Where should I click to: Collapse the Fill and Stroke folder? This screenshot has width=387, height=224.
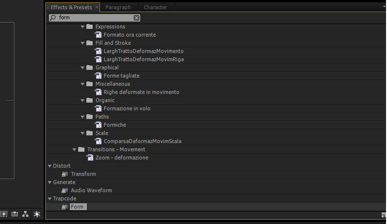tap(83, 43)
